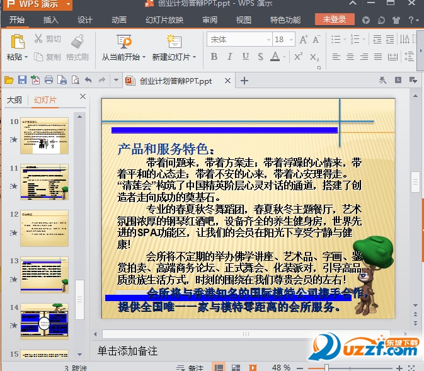
Task: Start slideshow from current slide icon
Action: pos(123,42)
